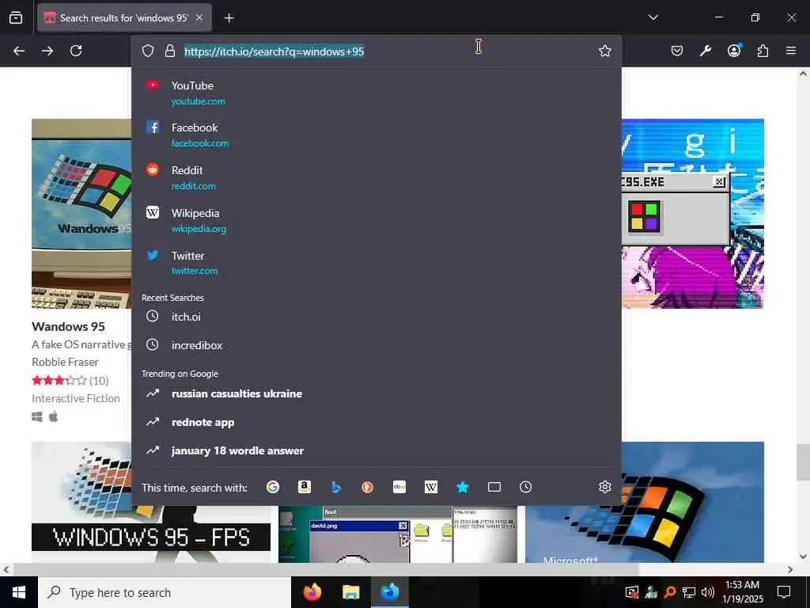The width and height of the screenshot is (810, 608).
Task: Search open tabs icon
Action: point(494,487)
